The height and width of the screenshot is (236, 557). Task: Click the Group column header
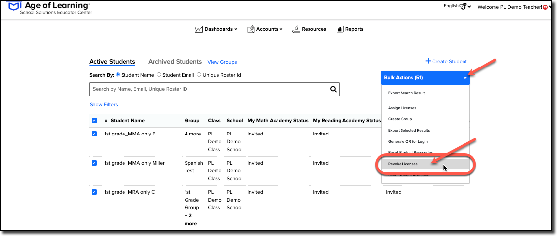[x=192, y=121]
